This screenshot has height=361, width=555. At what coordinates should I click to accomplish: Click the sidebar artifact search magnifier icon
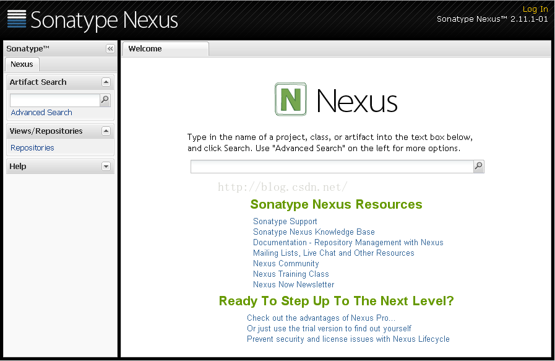coord(105,100)
